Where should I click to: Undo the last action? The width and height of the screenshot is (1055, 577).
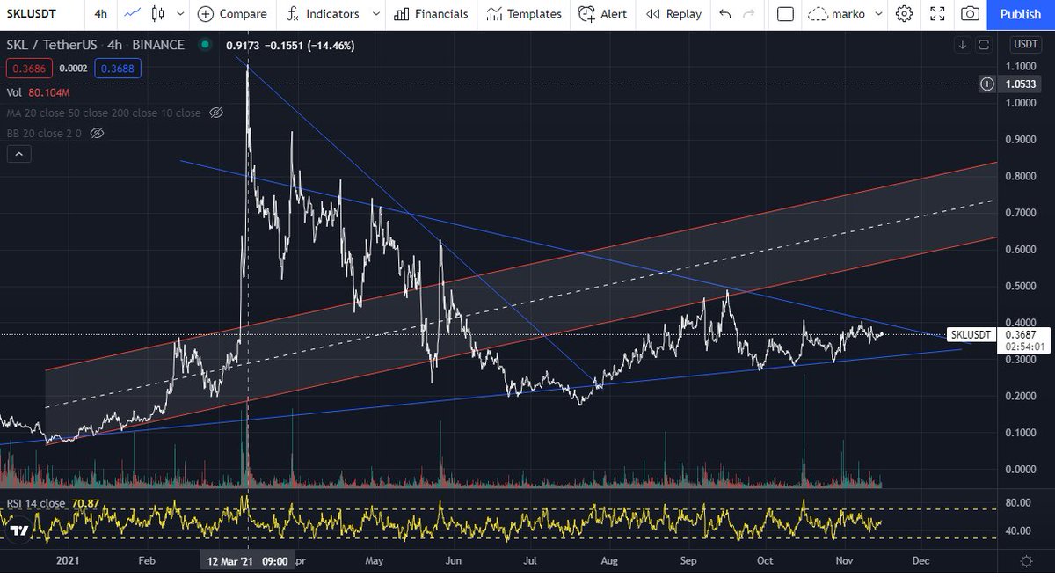coord(724,14)
